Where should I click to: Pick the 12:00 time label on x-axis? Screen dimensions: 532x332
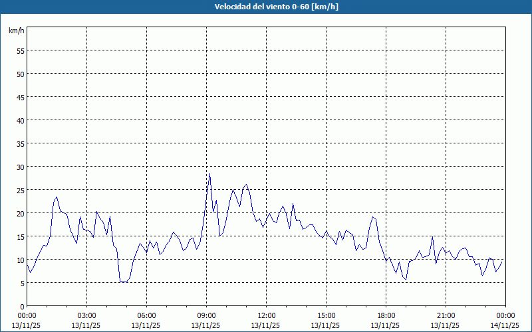tap(267, 315)
